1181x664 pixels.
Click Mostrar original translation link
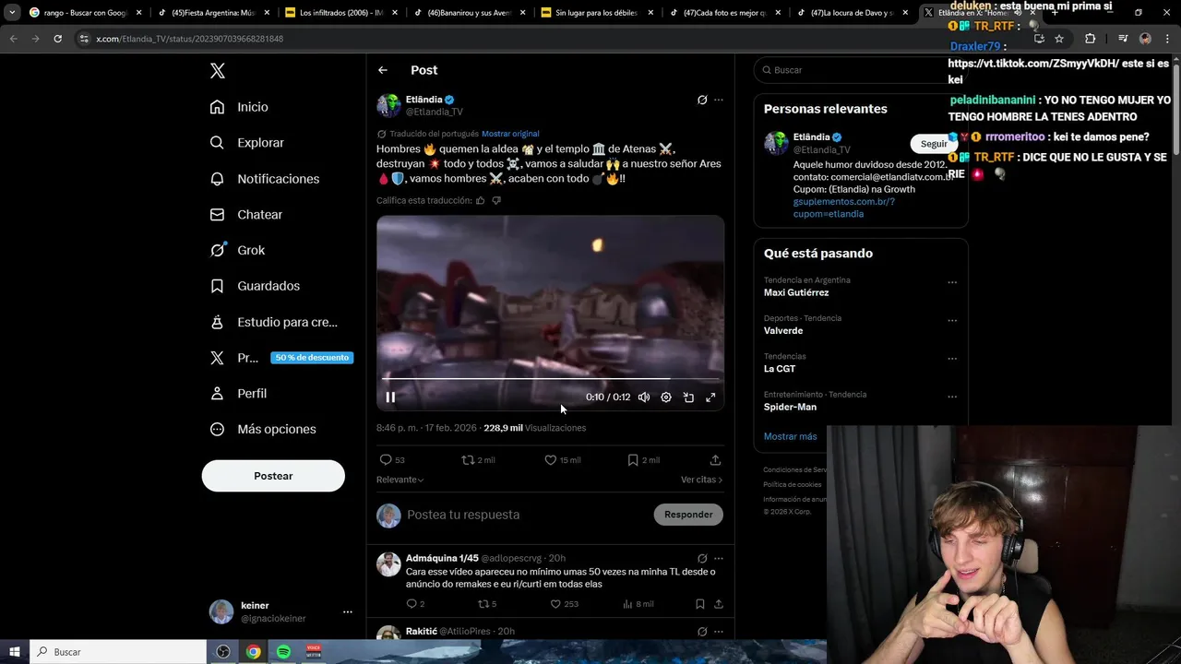(510, 134)
